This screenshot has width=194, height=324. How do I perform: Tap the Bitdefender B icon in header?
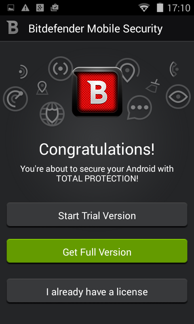[13, 27]
